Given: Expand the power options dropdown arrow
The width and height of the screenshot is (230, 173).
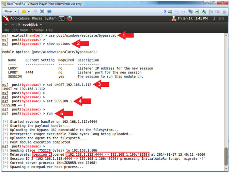Looking at the screenshot, I should tap(29, 12).
